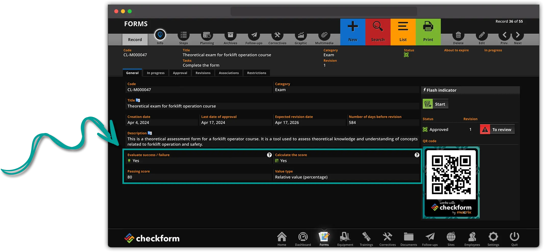Open the Trainings module
Viewport: 544px width, 252px height.
(x=366, y=239)
